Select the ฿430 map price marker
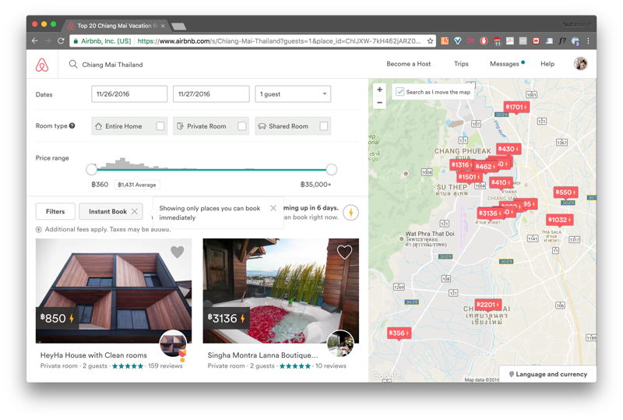This screenshot has width=623, height=420. [509, 149]
